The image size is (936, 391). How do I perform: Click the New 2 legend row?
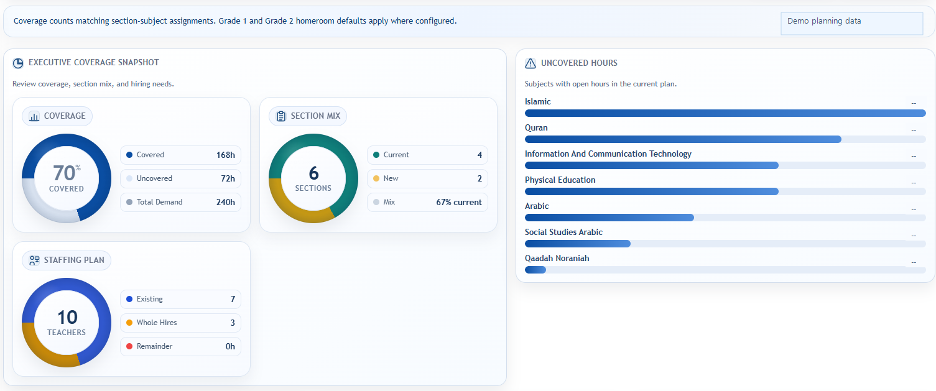427,178
